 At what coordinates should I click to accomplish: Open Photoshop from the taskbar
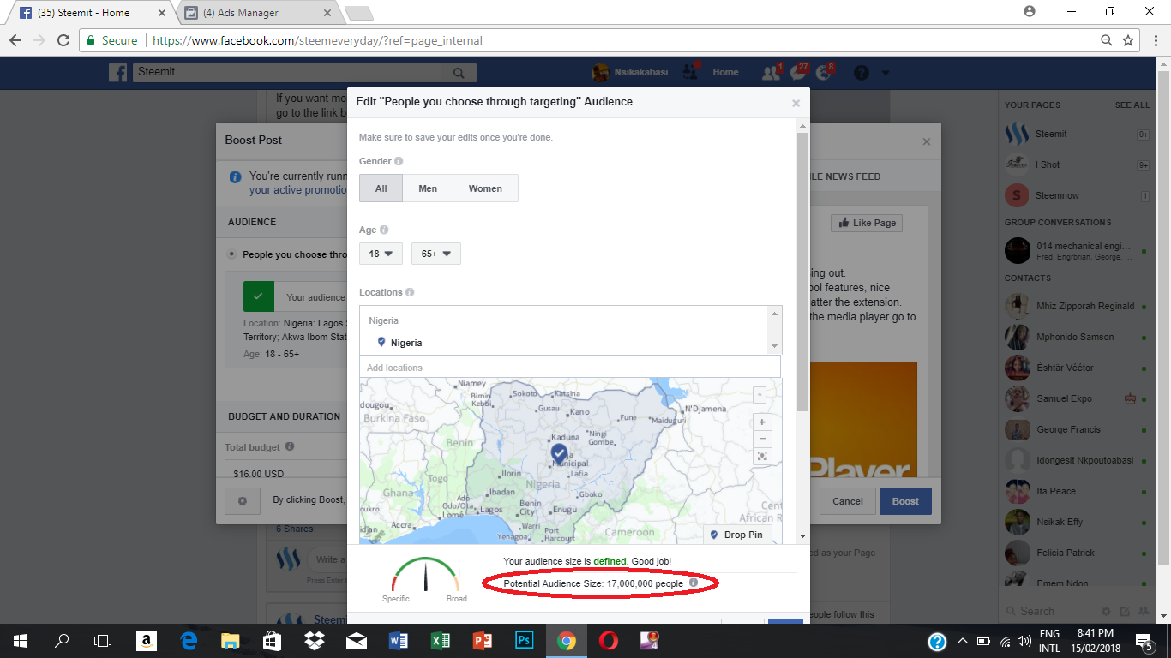[525, 640]
